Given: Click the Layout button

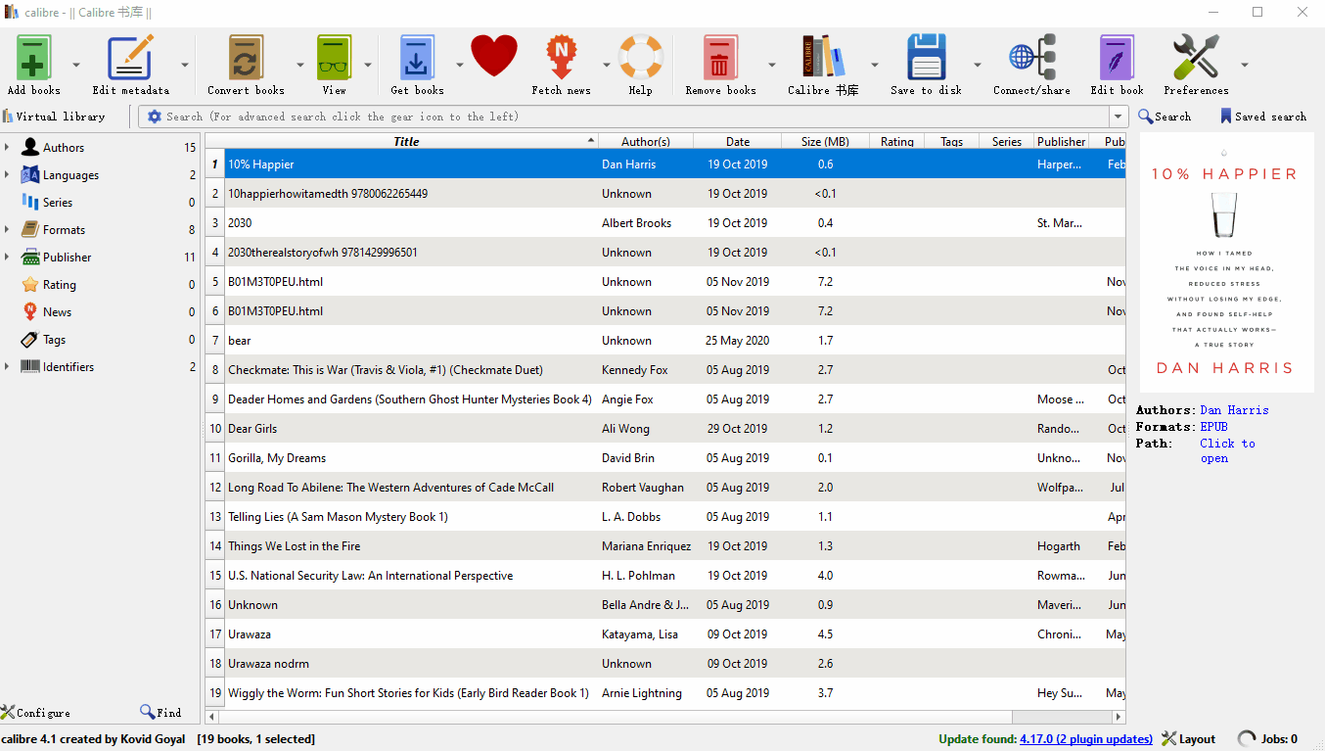Looking at the screenshot, I should [x=1188, y=739].
